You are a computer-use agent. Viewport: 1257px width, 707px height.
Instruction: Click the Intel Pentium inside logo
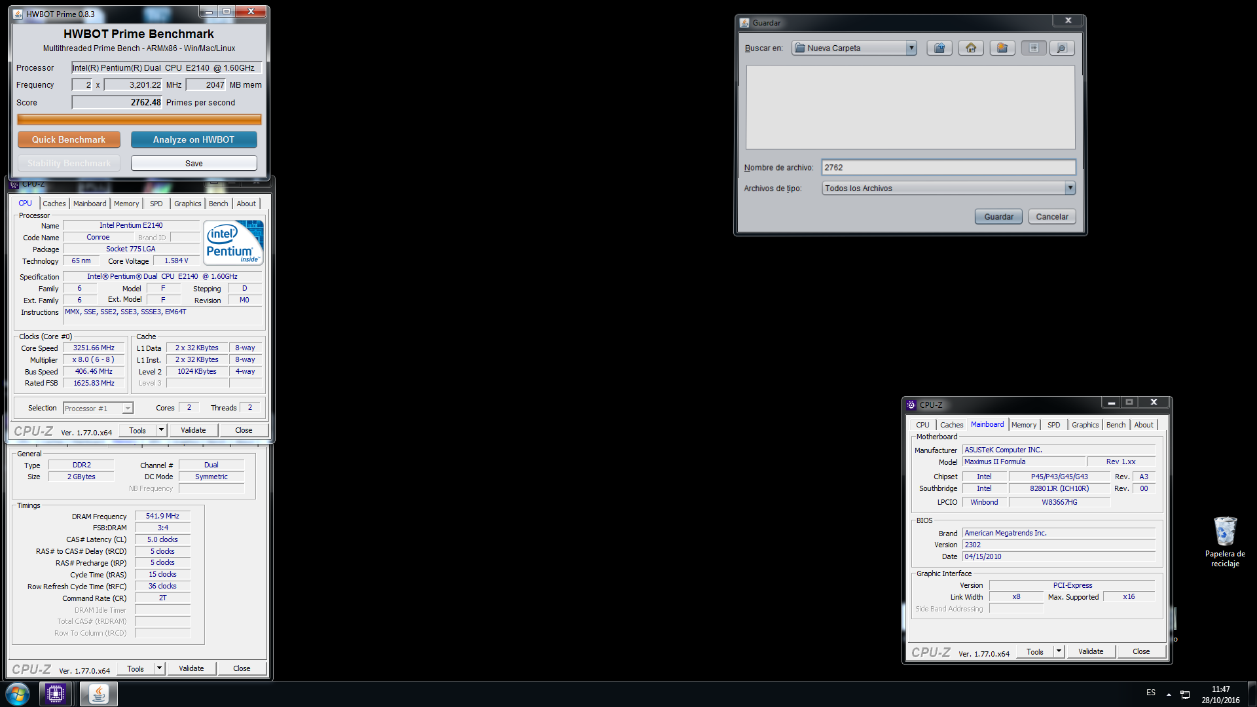click(234, 242)
